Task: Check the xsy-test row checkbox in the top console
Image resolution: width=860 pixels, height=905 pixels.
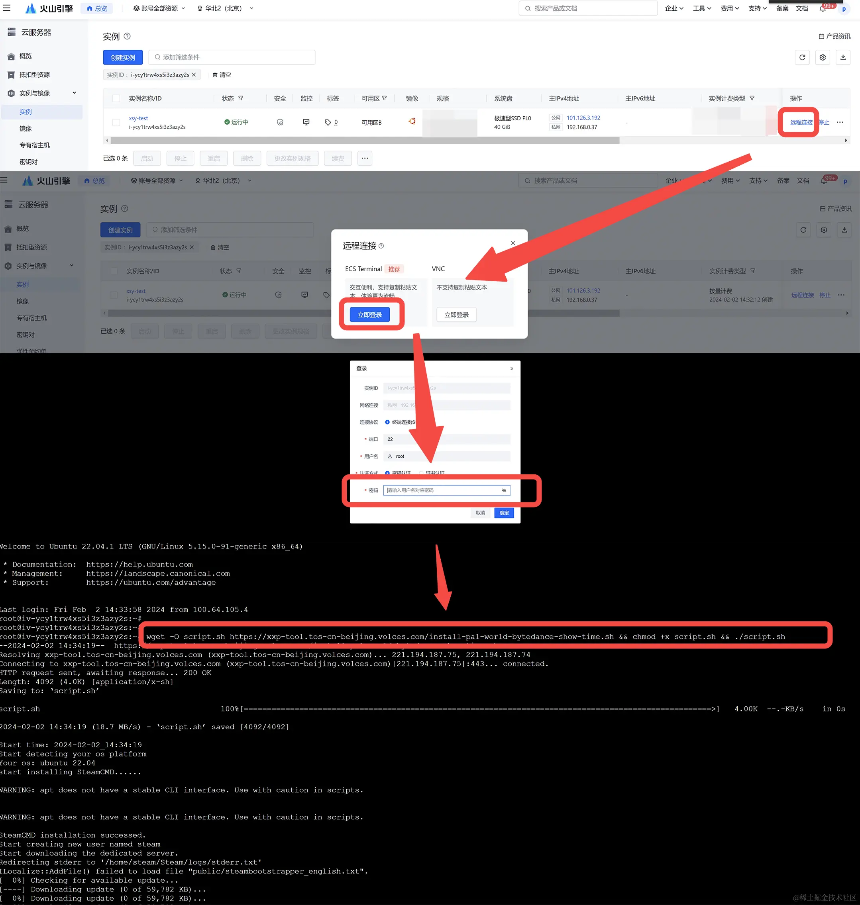Action: [x=116, y=122]
